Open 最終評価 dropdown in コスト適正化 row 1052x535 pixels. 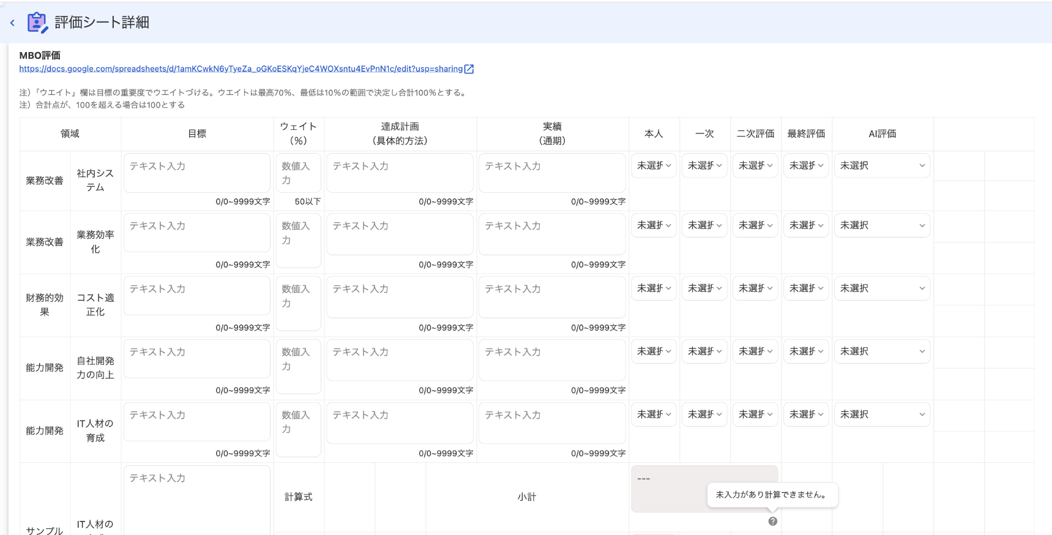click(x=806, y=288)
